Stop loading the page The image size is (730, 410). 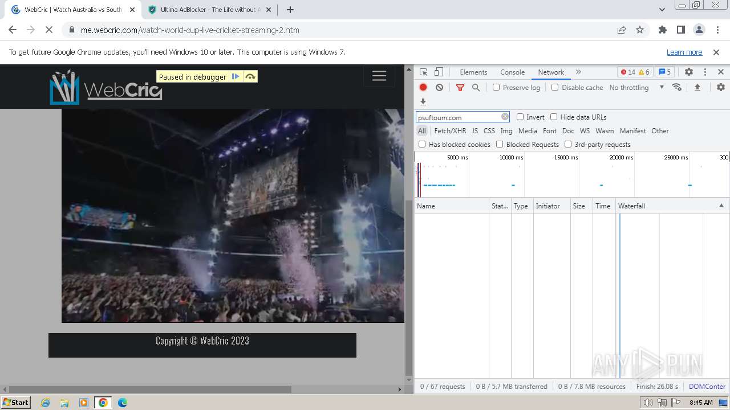pos(49,30)
